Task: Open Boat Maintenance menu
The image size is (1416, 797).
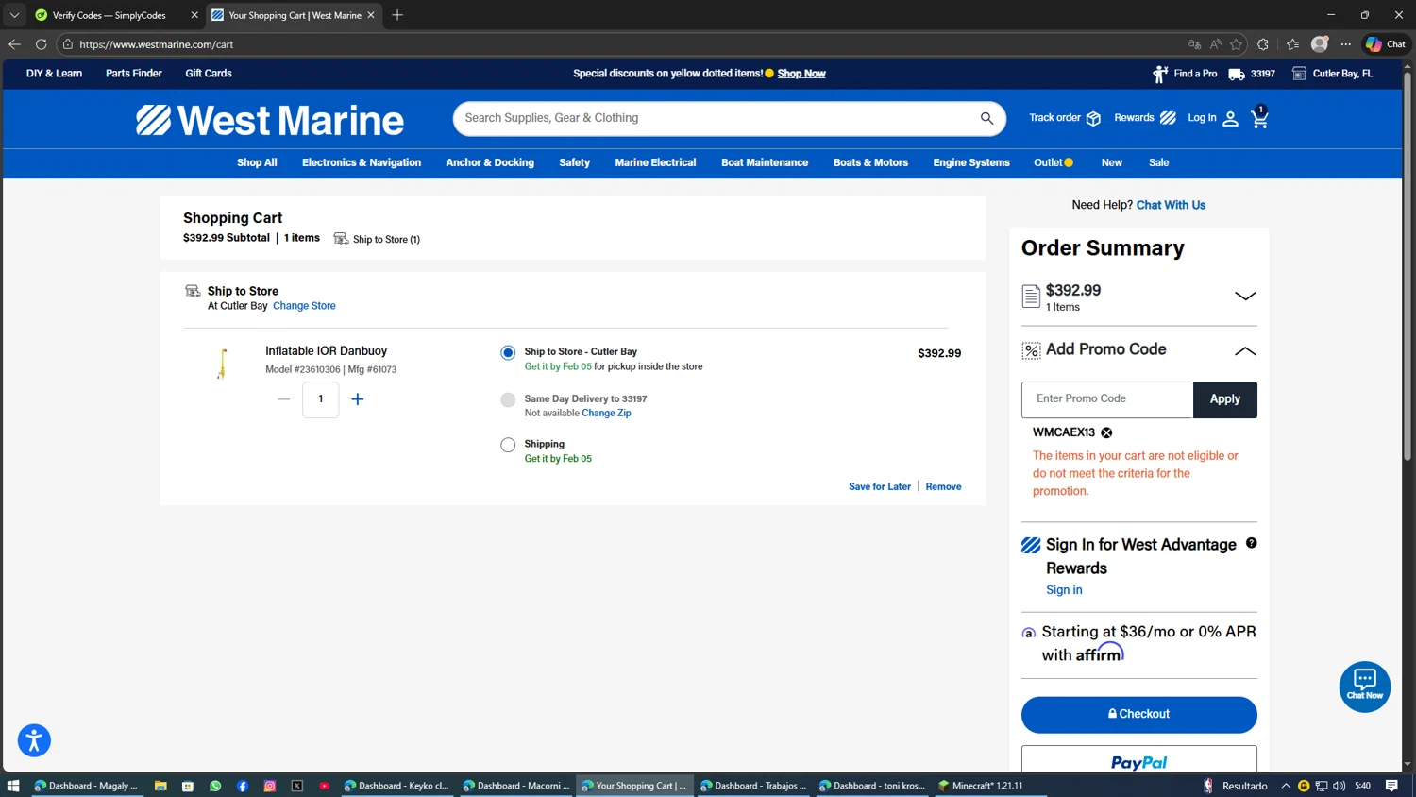Action: tap(765, 162)
